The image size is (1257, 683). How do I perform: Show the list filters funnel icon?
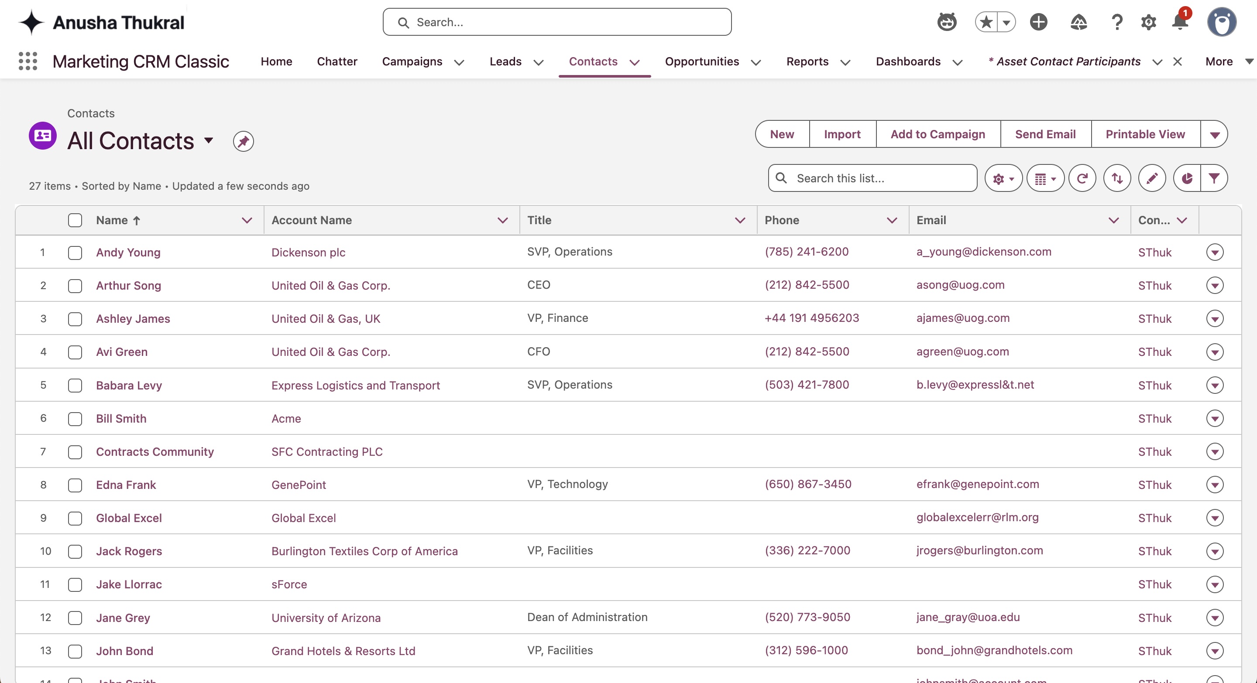1214,178
